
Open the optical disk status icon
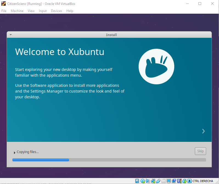pyautogui.click(x=143, y=181)
